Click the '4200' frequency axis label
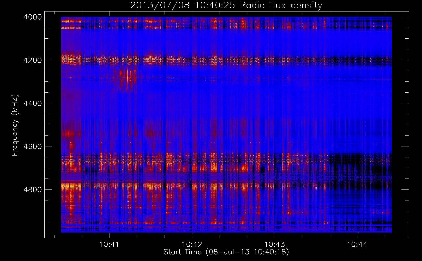The width and height of the screenshot is (422, 261). pyautogui.click(x=33, y=60)
